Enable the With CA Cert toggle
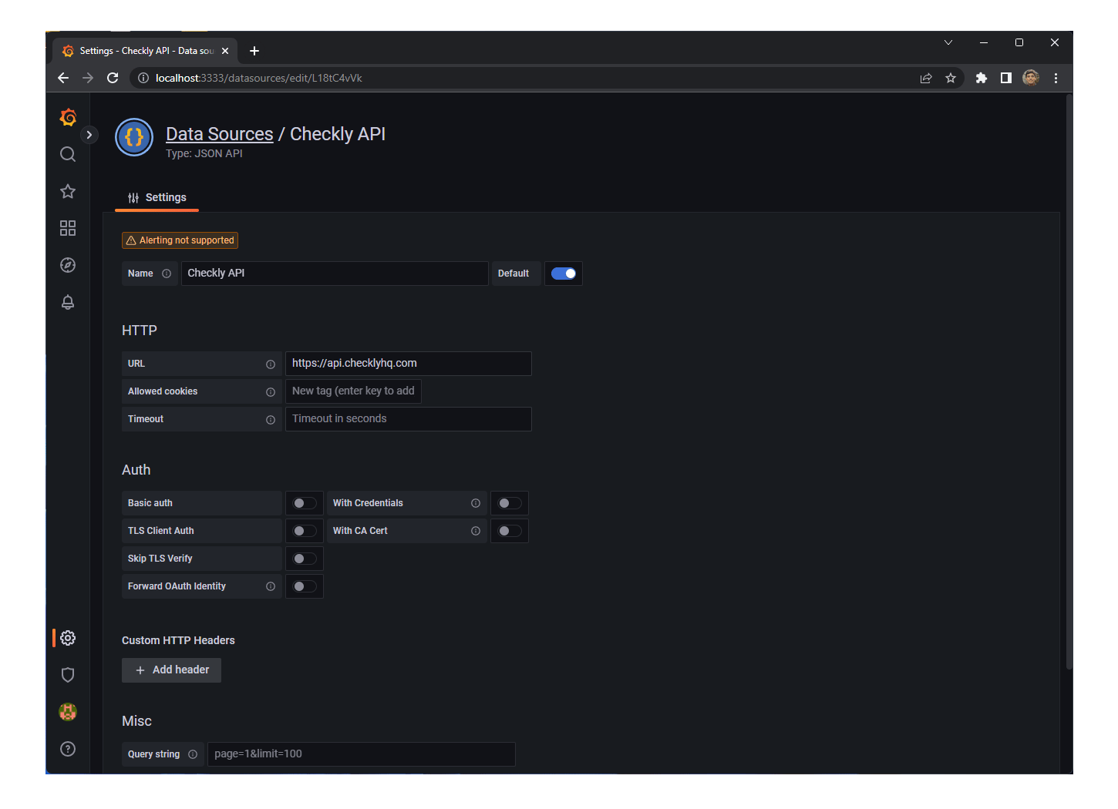 pyautogui.click(x=510, y=531)
